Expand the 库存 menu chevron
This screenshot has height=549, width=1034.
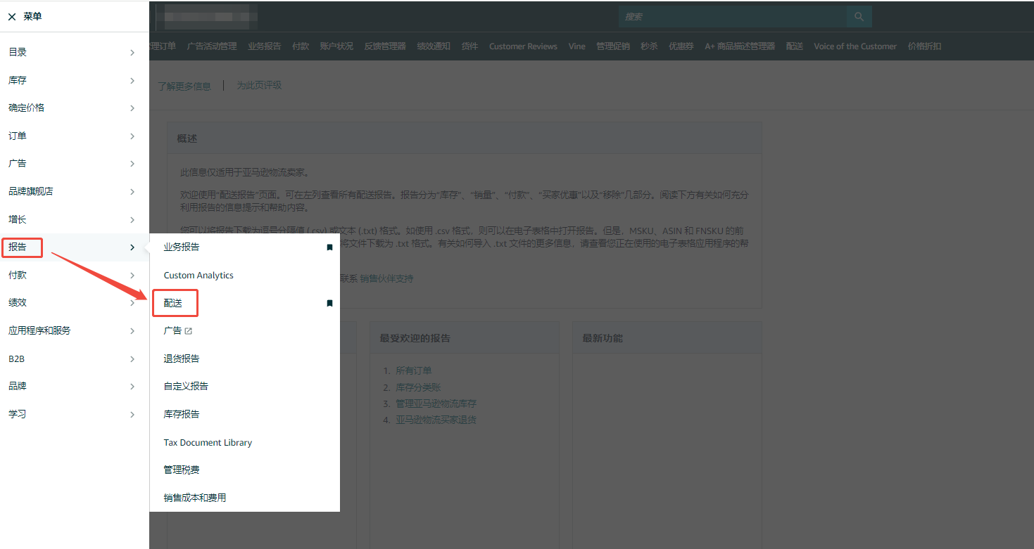[132, 81]
